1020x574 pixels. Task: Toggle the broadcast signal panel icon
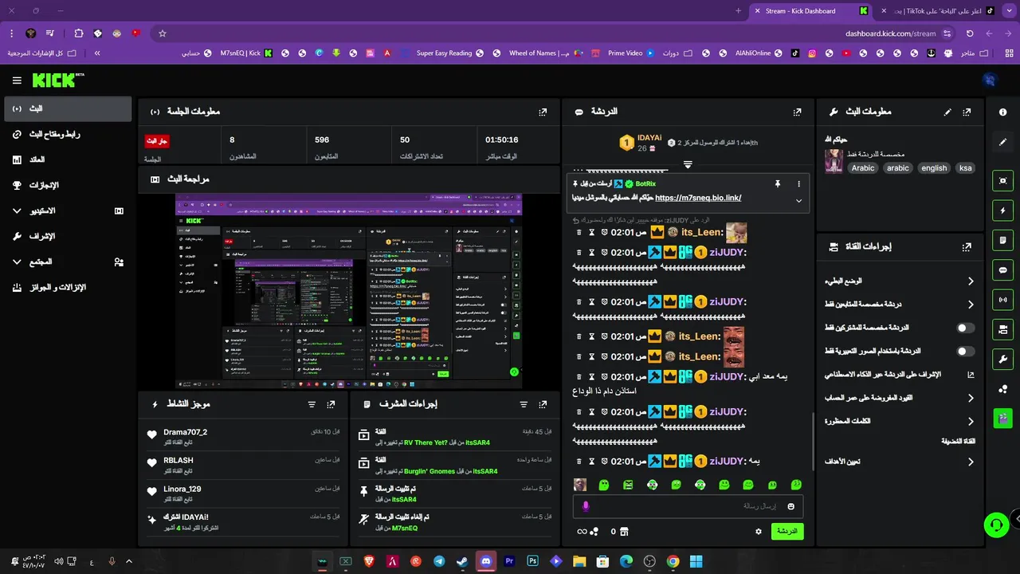1002,300
